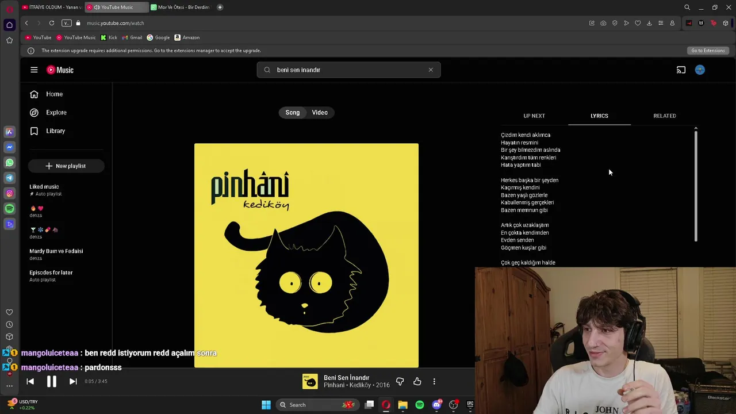
Task: Click the Beni Sen İnandır title in player bar
Action: [346, 378]
